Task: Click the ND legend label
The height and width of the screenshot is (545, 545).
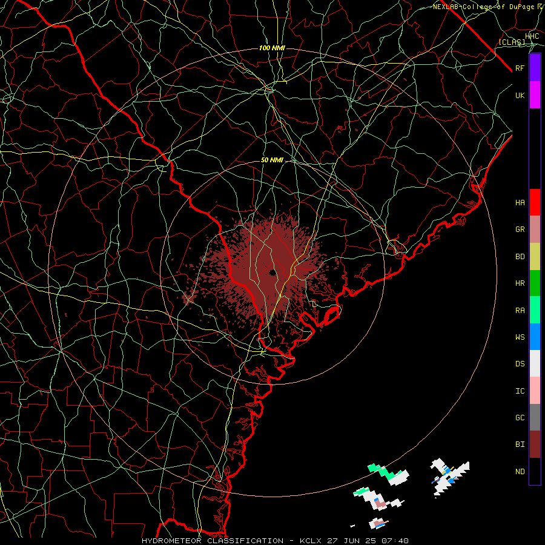Action: pos(520,472)
